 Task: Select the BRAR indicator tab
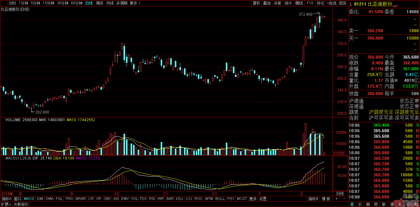pos(80,199)
